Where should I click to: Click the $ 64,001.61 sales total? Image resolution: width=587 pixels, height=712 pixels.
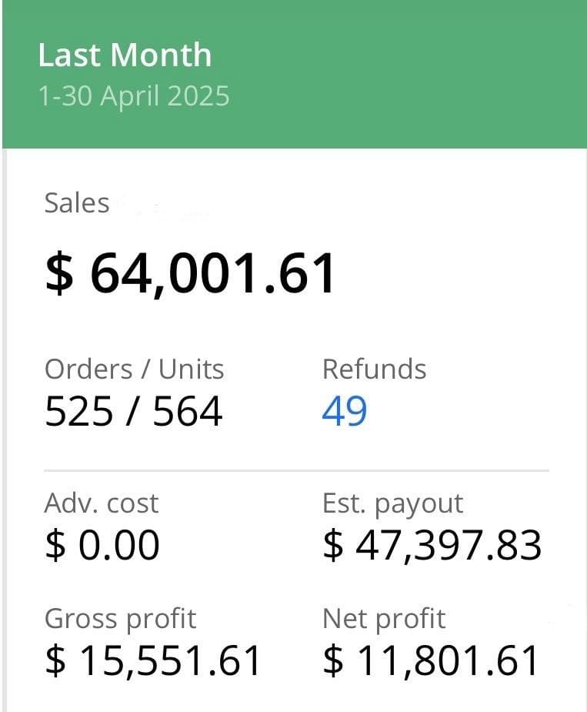191,273
